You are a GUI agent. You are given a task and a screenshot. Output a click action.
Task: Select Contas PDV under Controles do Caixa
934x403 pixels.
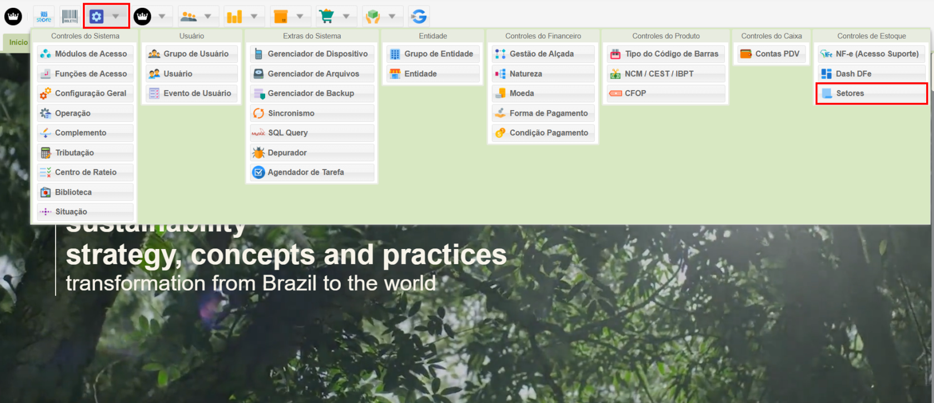771,54
